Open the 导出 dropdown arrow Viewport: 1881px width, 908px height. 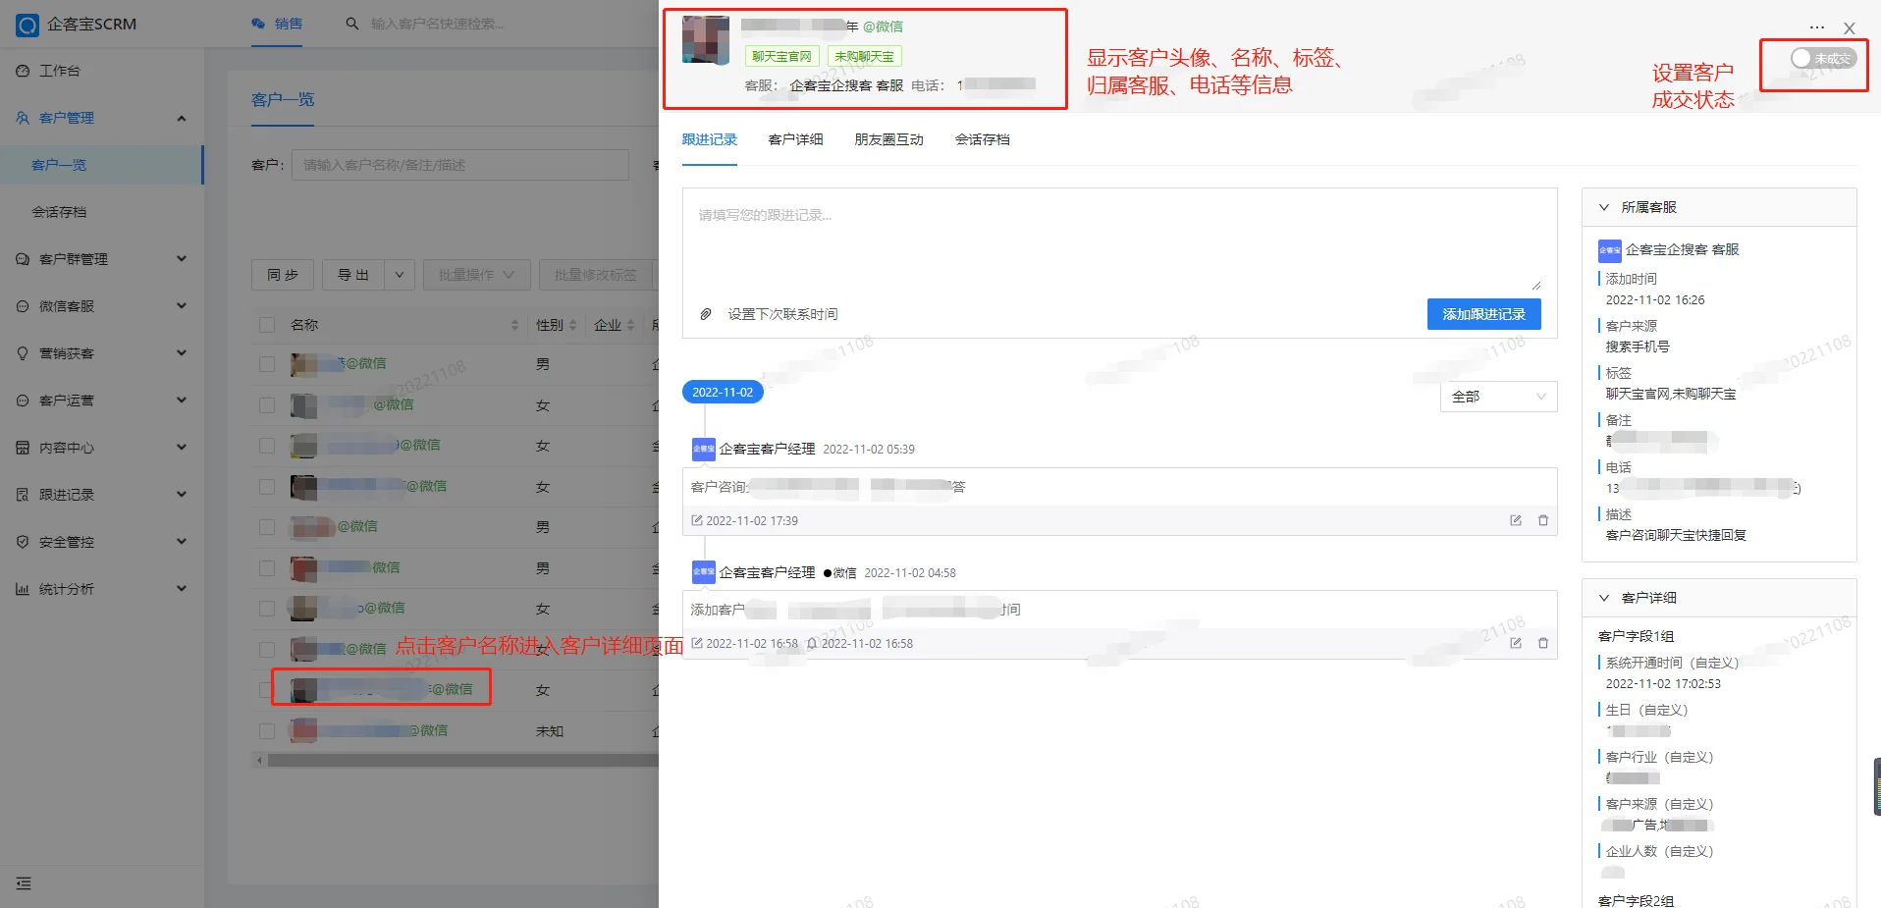click(400, 275)
